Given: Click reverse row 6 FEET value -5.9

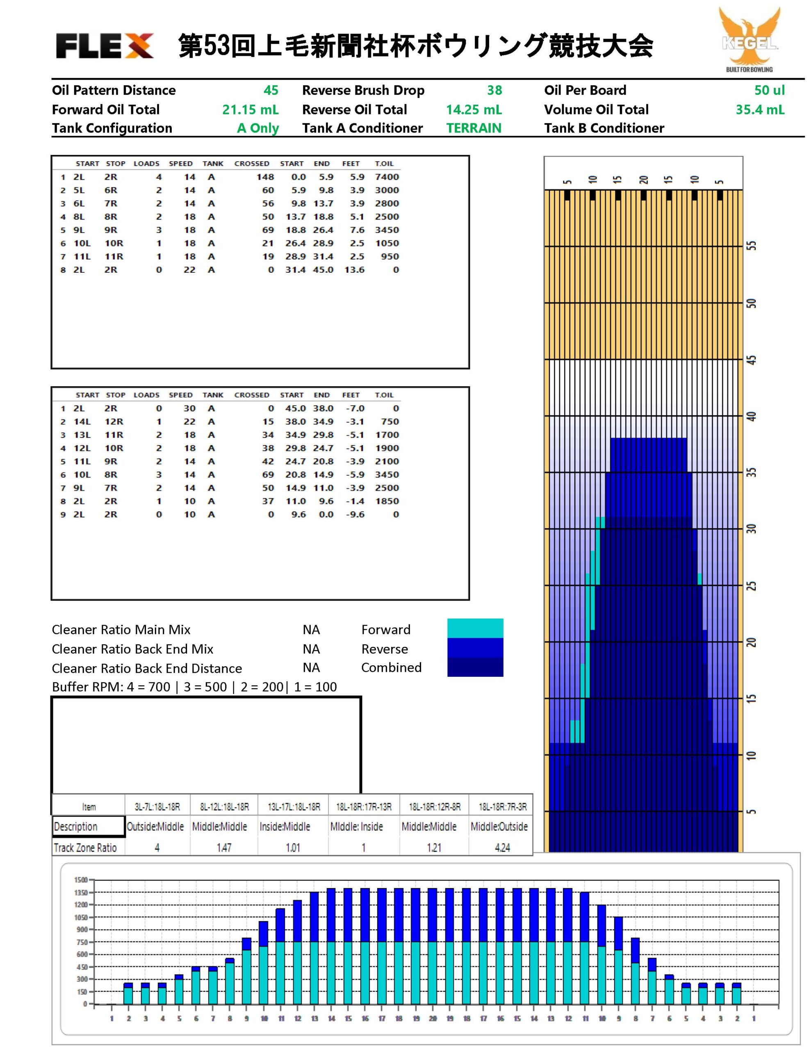Looking at the screenshot, I should (355, 475).
